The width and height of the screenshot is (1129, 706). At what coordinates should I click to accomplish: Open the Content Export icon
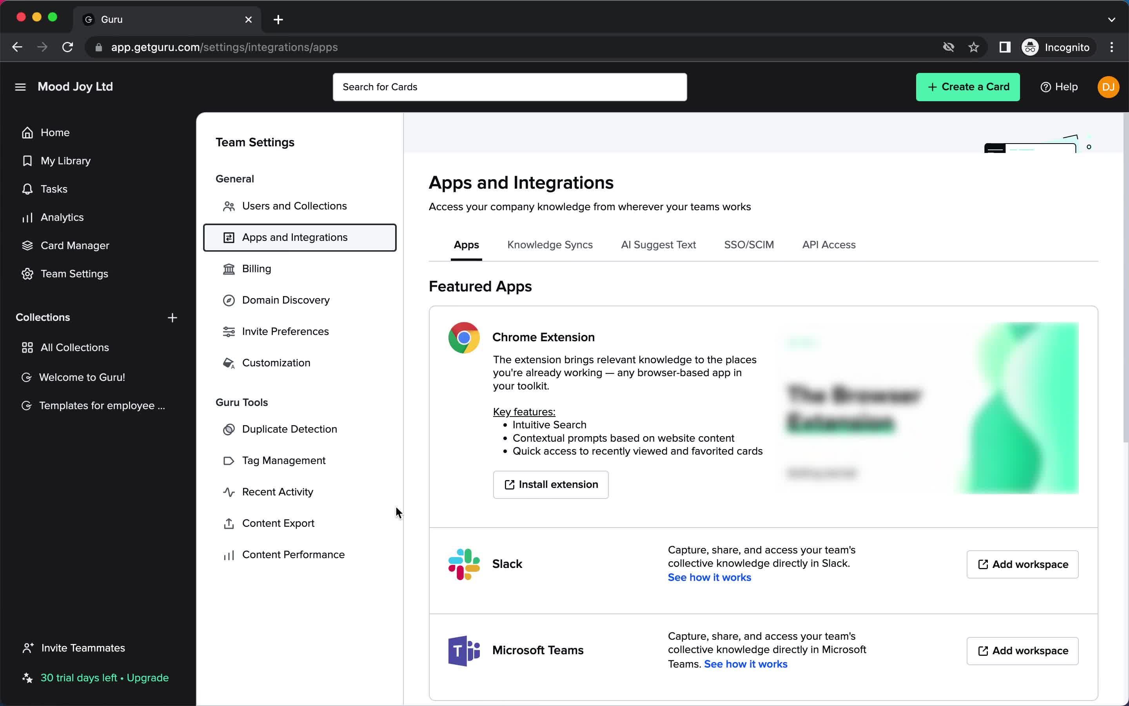229,523
